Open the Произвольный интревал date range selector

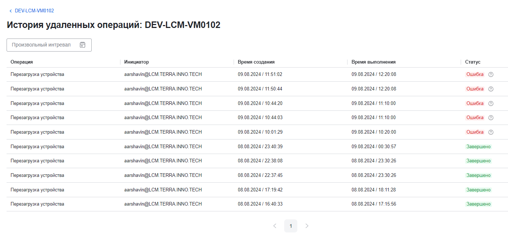(x=44, y=45)
